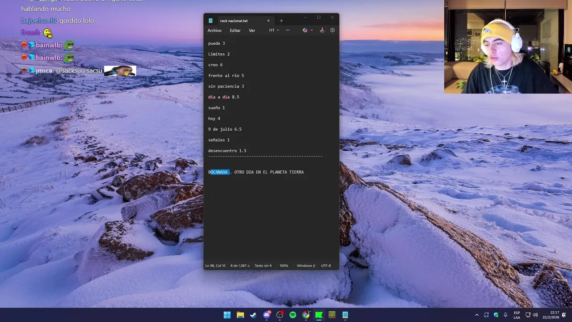Change the ESP LAA input language
Image resolution: width=572 pixels, height=322 pixels.
pos(517,315)
